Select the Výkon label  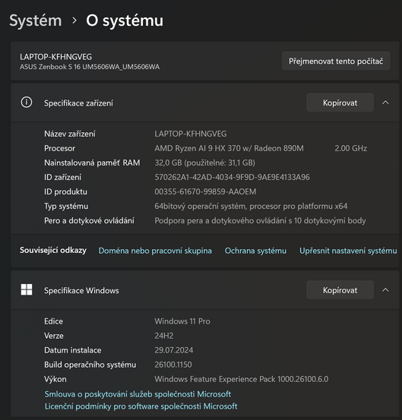pyautogui.click(x=55, y=379)
